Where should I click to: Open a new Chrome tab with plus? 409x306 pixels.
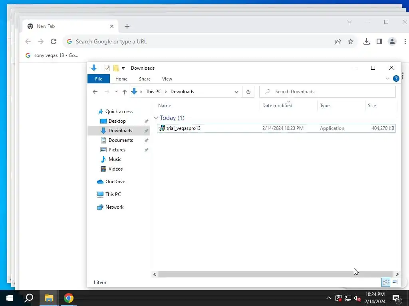pos(127,26)
